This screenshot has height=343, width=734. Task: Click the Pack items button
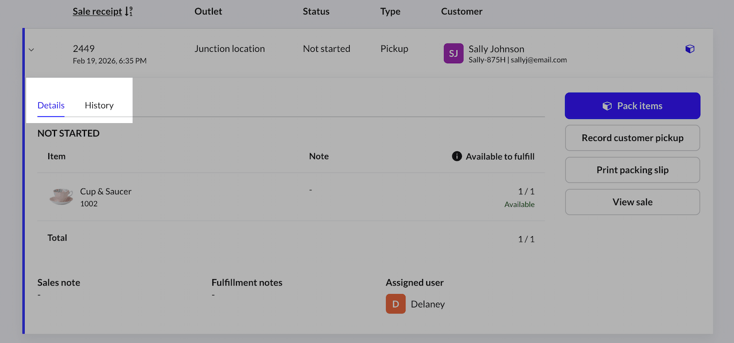tap(632, 106)
